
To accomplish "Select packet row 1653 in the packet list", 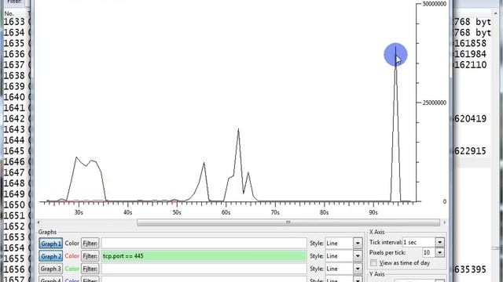I will (x=14, y=237).
